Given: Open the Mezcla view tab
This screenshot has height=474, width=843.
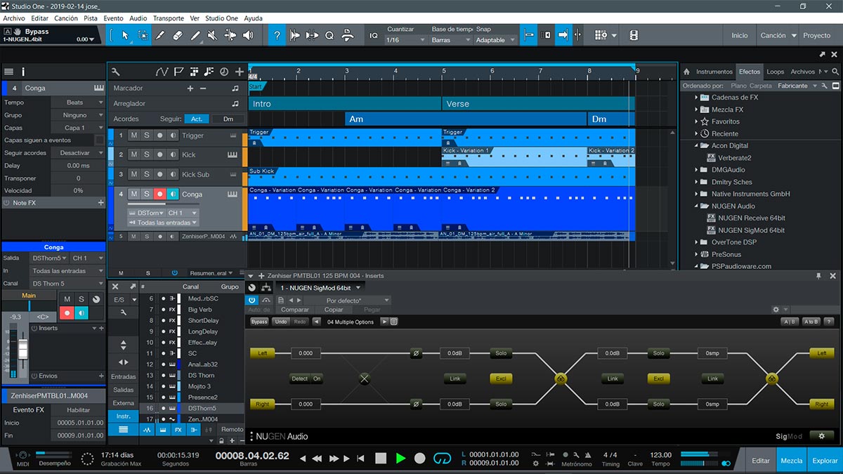Looking at the screenshot, I should tap(792, 461).
